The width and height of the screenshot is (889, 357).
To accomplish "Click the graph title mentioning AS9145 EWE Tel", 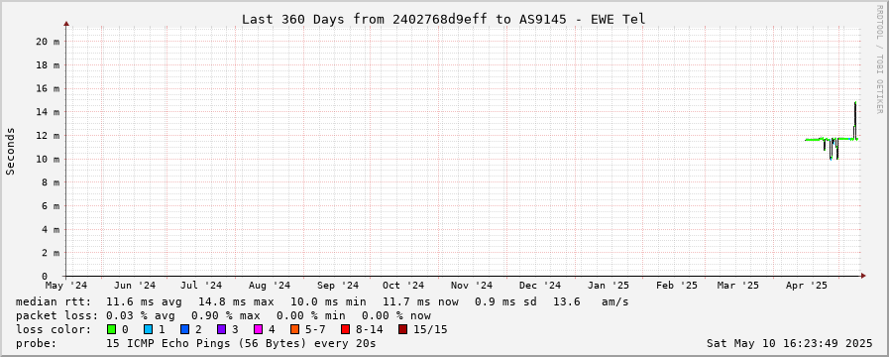I will (443, 19).
